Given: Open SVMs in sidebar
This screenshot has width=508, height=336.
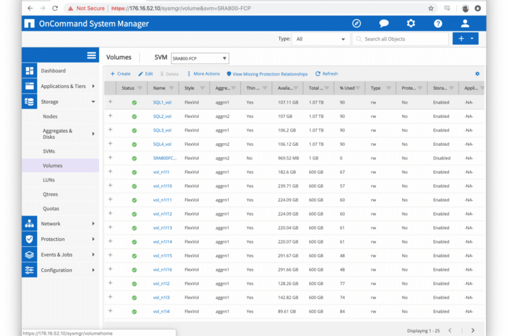Looking at the screenshot, I should point(49,151).
